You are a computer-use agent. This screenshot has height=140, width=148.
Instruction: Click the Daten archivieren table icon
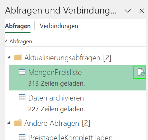coord(22,97)
